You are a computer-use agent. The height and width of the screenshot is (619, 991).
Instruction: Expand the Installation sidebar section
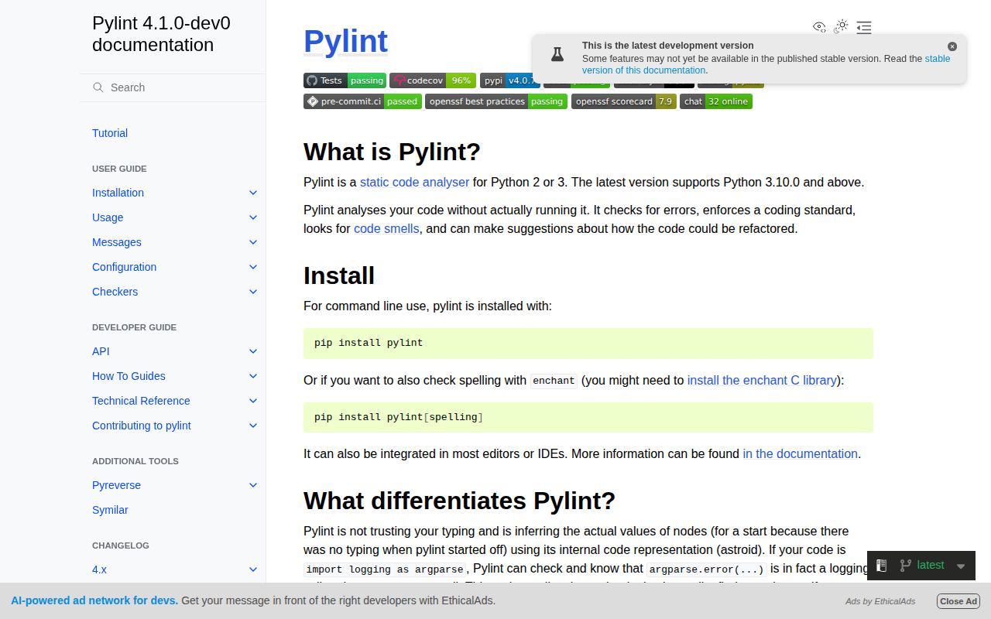(x=253, y=193)
